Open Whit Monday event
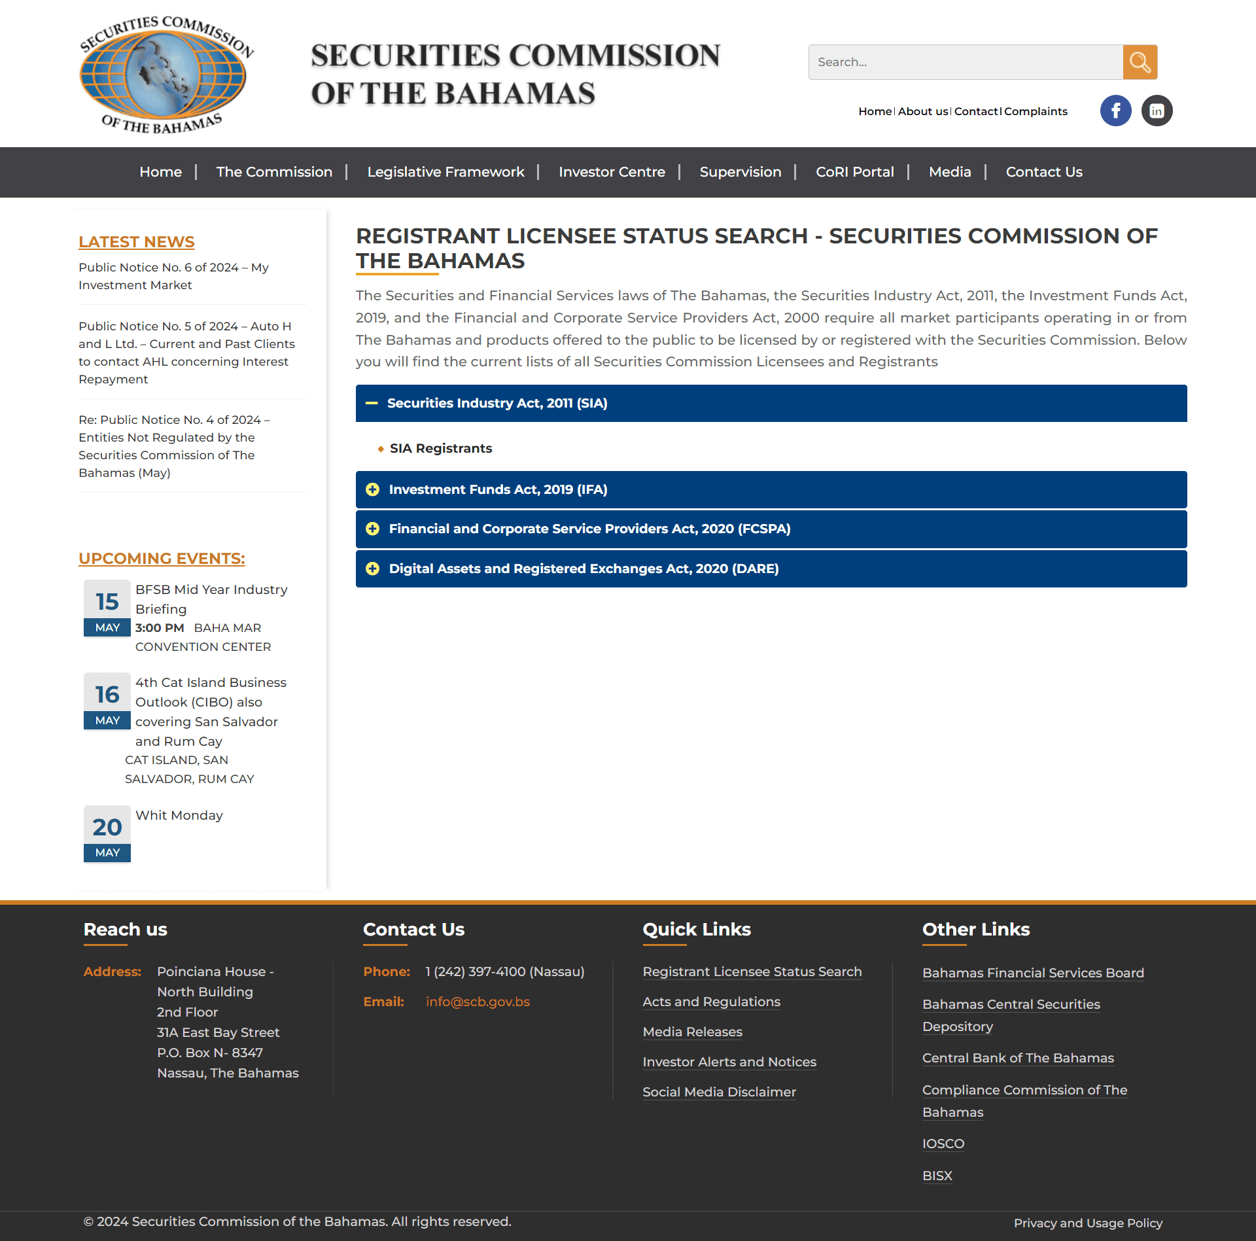 [x=179, y=815]
